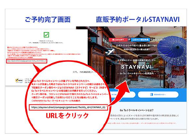
Task: Click the 'Go Toトラベルキャンペーンとは?' heading
Action: pos(136,110)
